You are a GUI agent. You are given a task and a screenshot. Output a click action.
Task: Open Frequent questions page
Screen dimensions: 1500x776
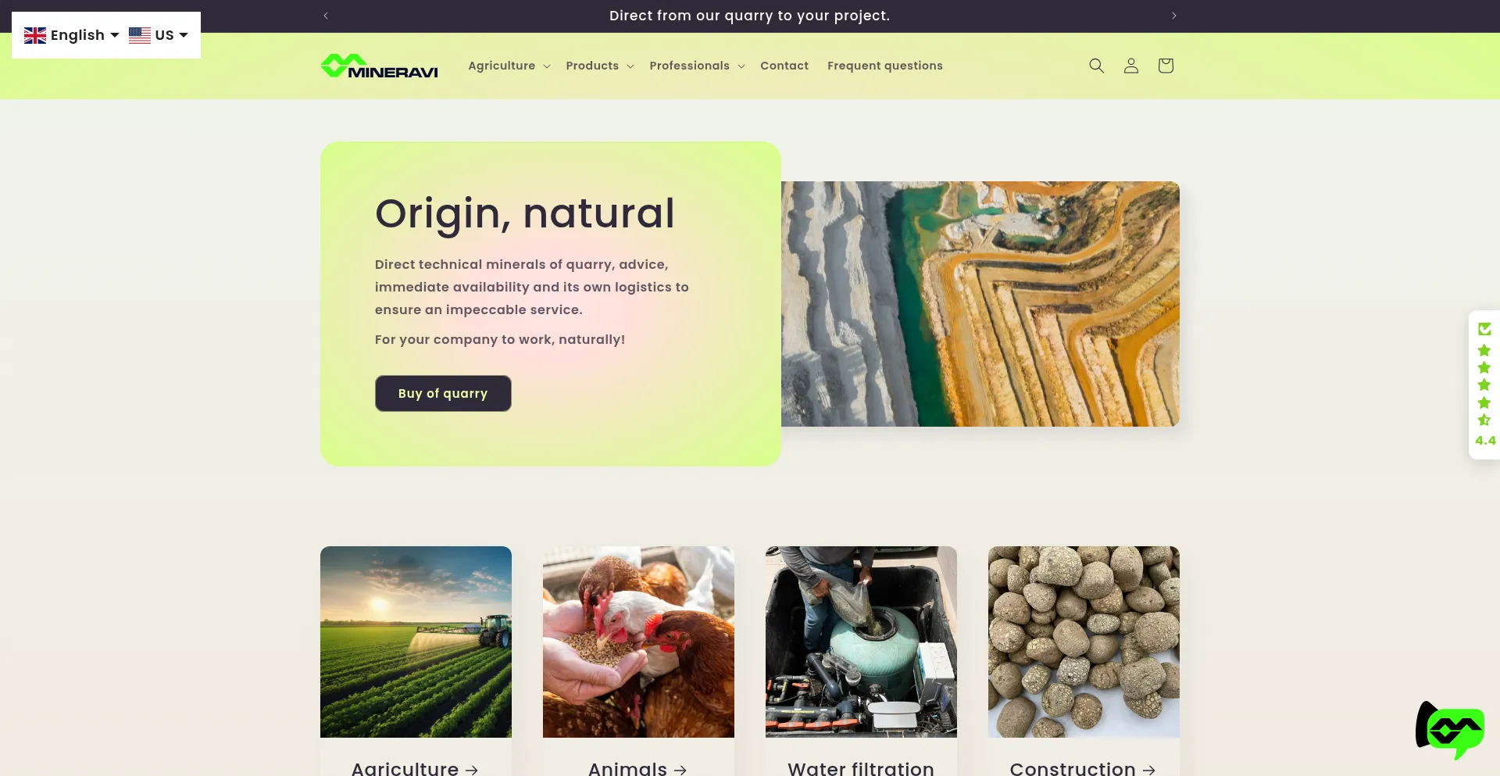[885, 66]
